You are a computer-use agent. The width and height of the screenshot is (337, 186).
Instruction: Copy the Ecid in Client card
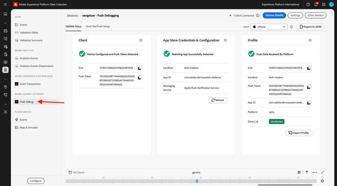[140, 68]
